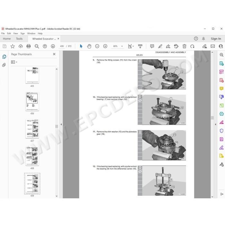Show the Page Thumbnails sidebar icon
The height and width of the screenshot is (225, 225).
4,57
